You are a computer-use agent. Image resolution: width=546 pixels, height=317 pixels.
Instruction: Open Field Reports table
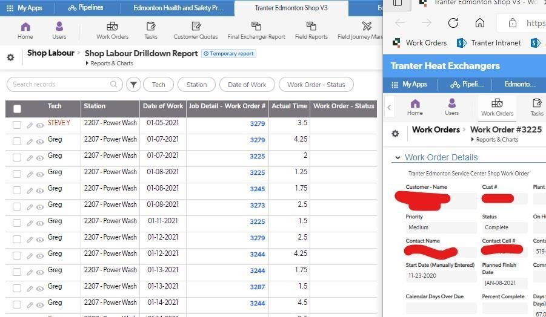click(x=311, y=31)
